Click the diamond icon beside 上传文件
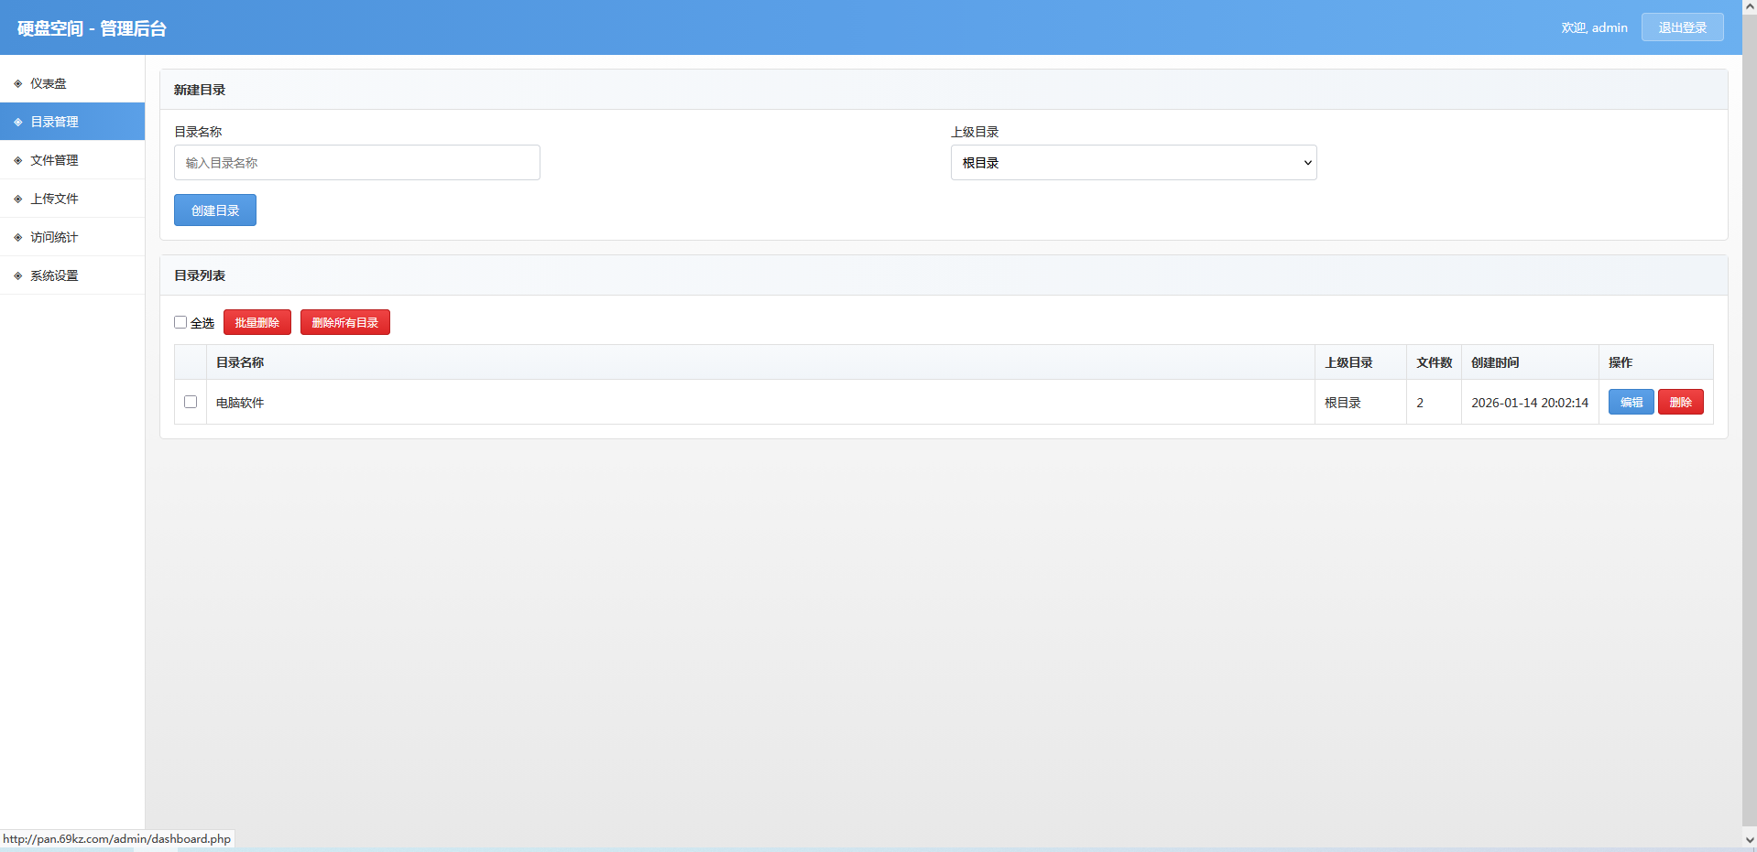The width and height of the screenshot is (1757, 852). (17, 199)
